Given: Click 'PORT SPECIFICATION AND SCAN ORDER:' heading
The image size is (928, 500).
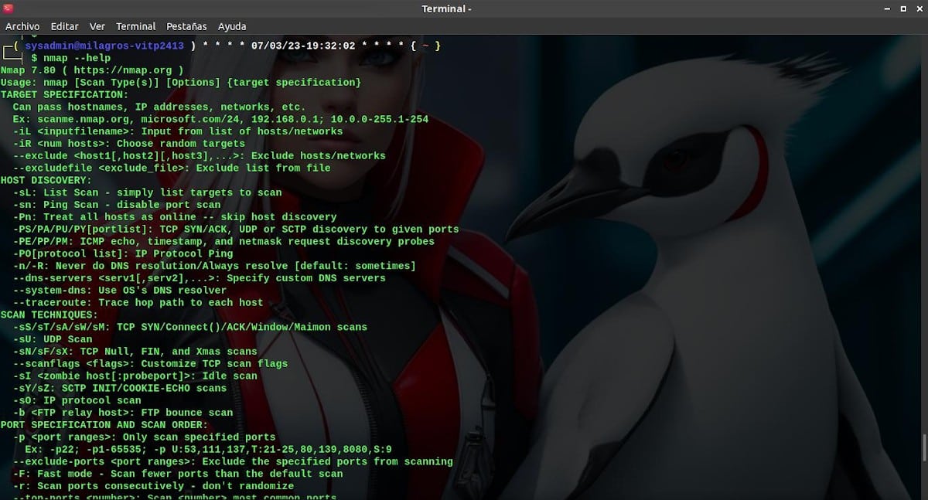Looking at the screenshot, I should pos(104,424).
